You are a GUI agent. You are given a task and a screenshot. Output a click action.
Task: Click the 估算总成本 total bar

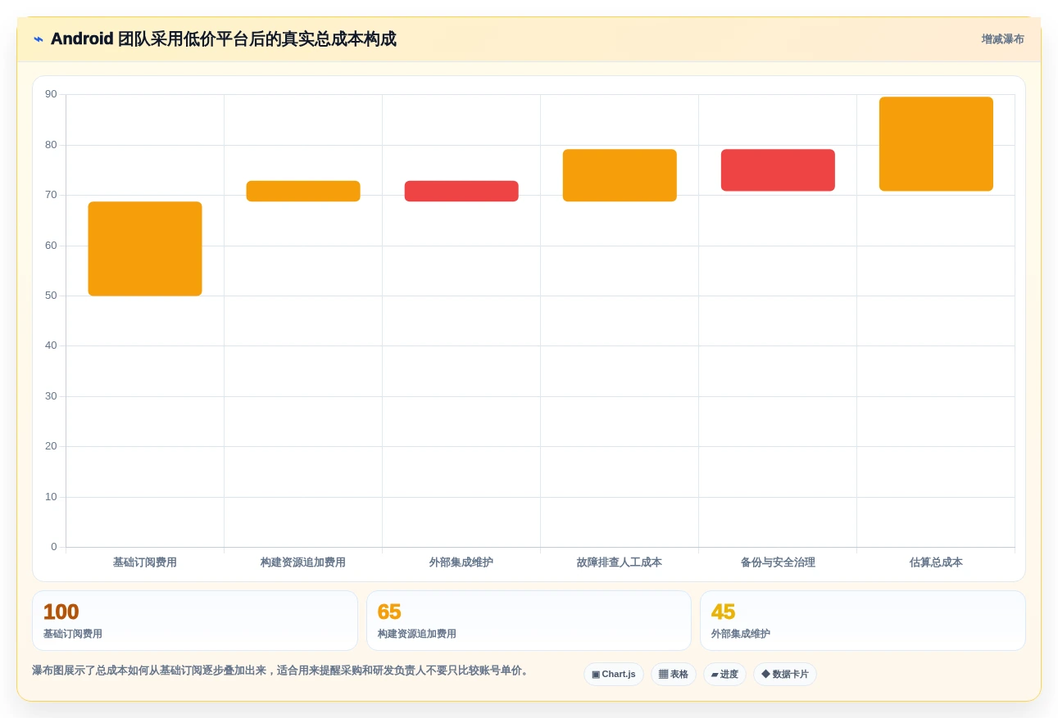[x=936, y=144]
